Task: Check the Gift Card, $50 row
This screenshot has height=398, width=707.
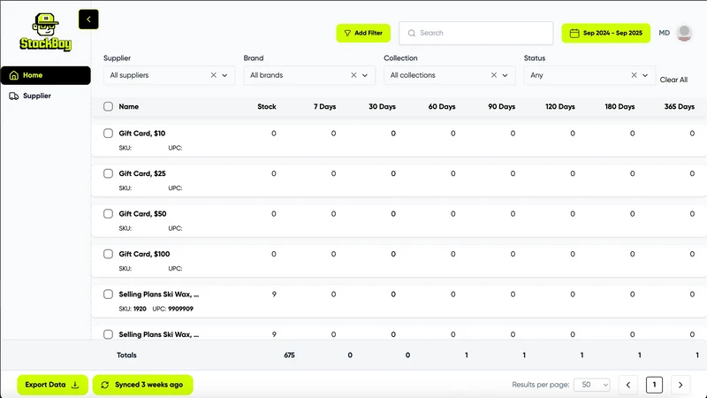Action: point(108,213)
